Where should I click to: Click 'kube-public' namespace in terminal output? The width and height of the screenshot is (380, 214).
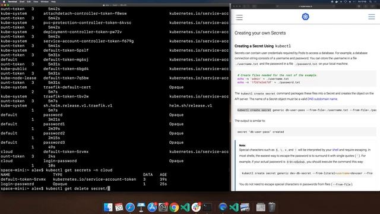[x=14, y=69]
